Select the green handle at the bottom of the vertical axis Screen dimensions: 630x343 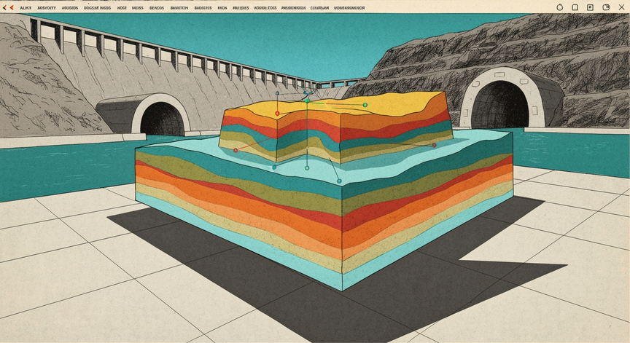point(307,168)
